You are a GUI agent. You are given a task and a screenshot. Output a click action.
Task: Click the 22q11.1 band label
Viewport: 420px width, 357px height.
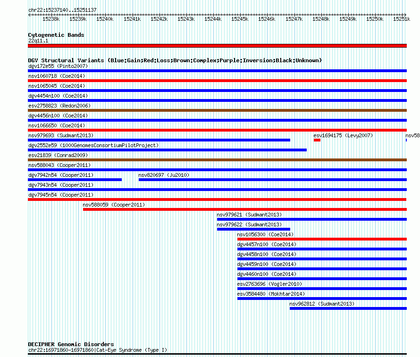pos(38,41)
